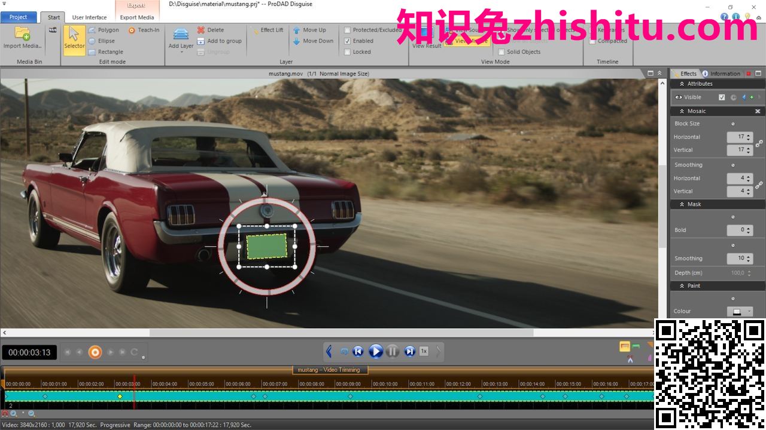Click the Pause playback button
This screenshot has height=430, width=766.
pyautogui.click(x=393, y=351)
